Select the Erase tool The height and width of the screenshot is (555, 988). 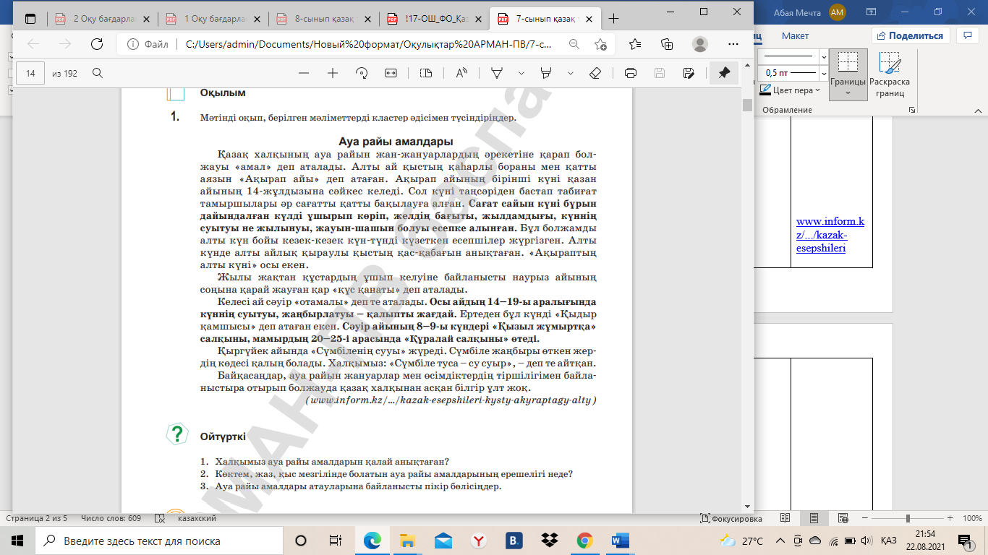[x=595, y=73]
